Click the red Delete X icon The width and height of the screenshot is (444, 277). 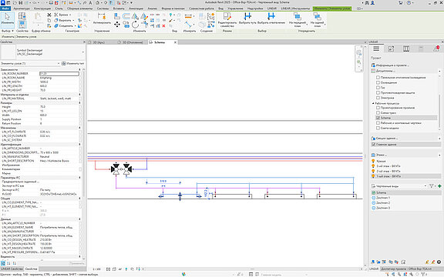click(163, 25)
